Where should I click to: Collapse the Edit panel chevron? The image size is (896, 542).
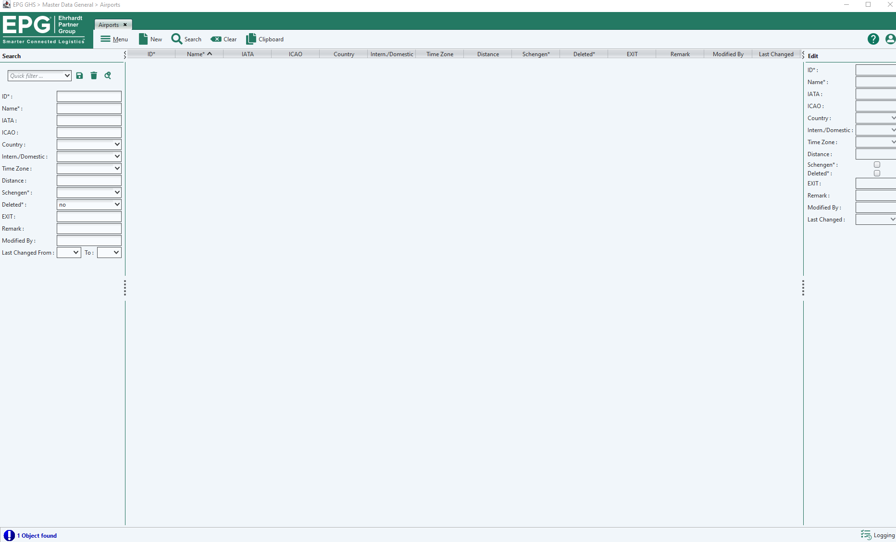803,55
